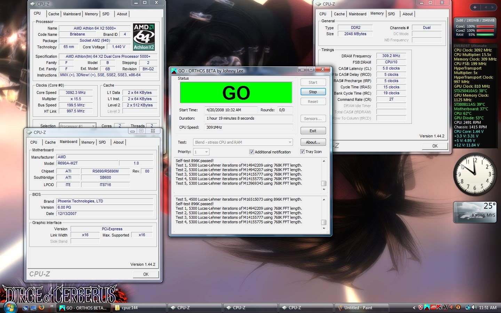Click the lower ORTHOS log scrollbar thumb
The image size is (501, 313).
(x=324, y=222)
